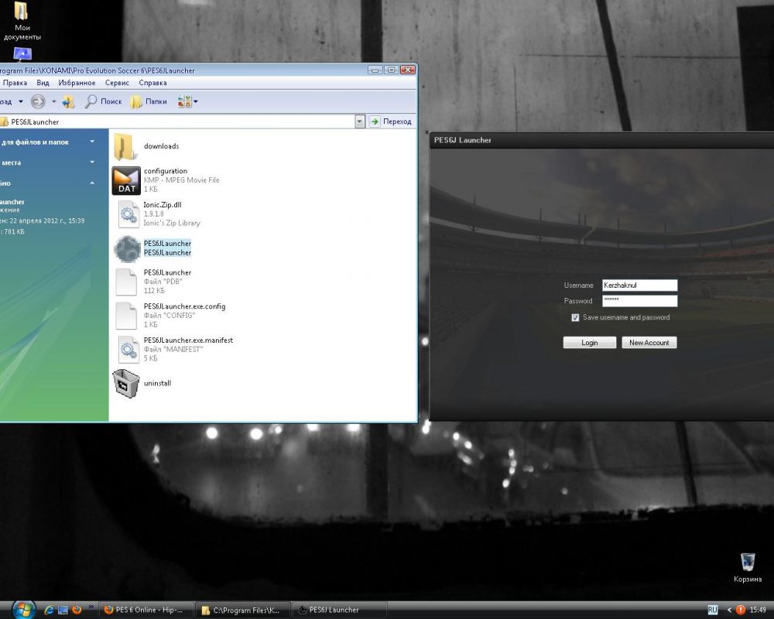
Task: Select the PES6JLauncher.exe.config file icon
Action: (x=126, y=316)
